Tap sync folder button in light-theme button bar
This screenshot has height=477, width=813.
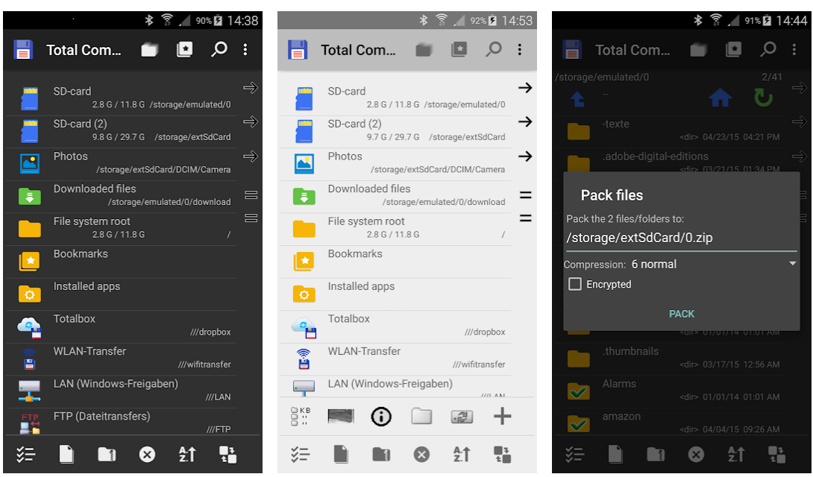pyautogui.click(x=462, y=417)
